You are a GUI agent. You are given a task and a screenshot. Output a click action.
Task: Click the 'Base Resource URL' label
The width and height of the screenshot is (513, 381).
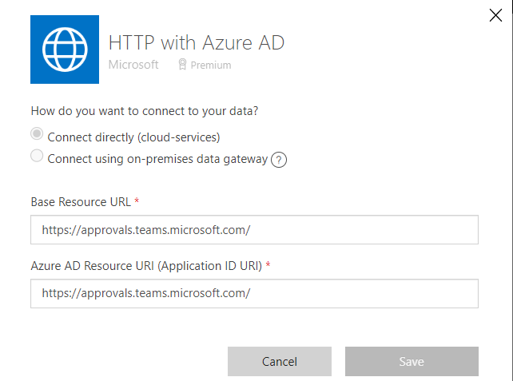[x=81, y=202]
